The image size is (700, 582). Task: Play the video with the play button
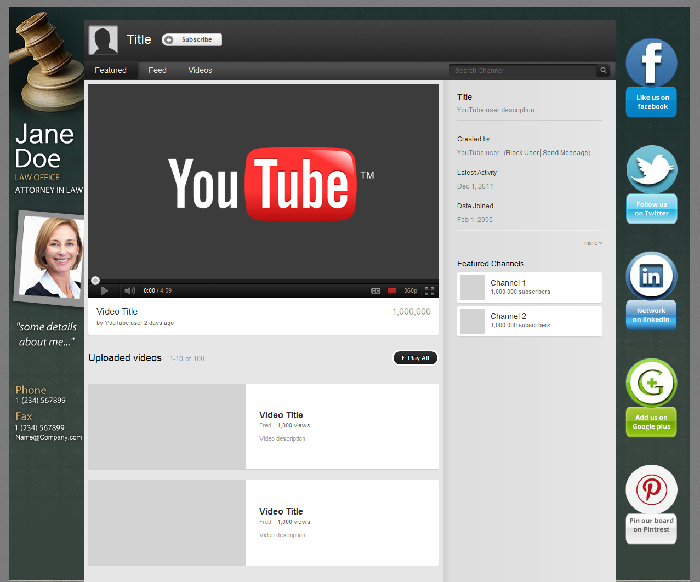coord(105,291)
